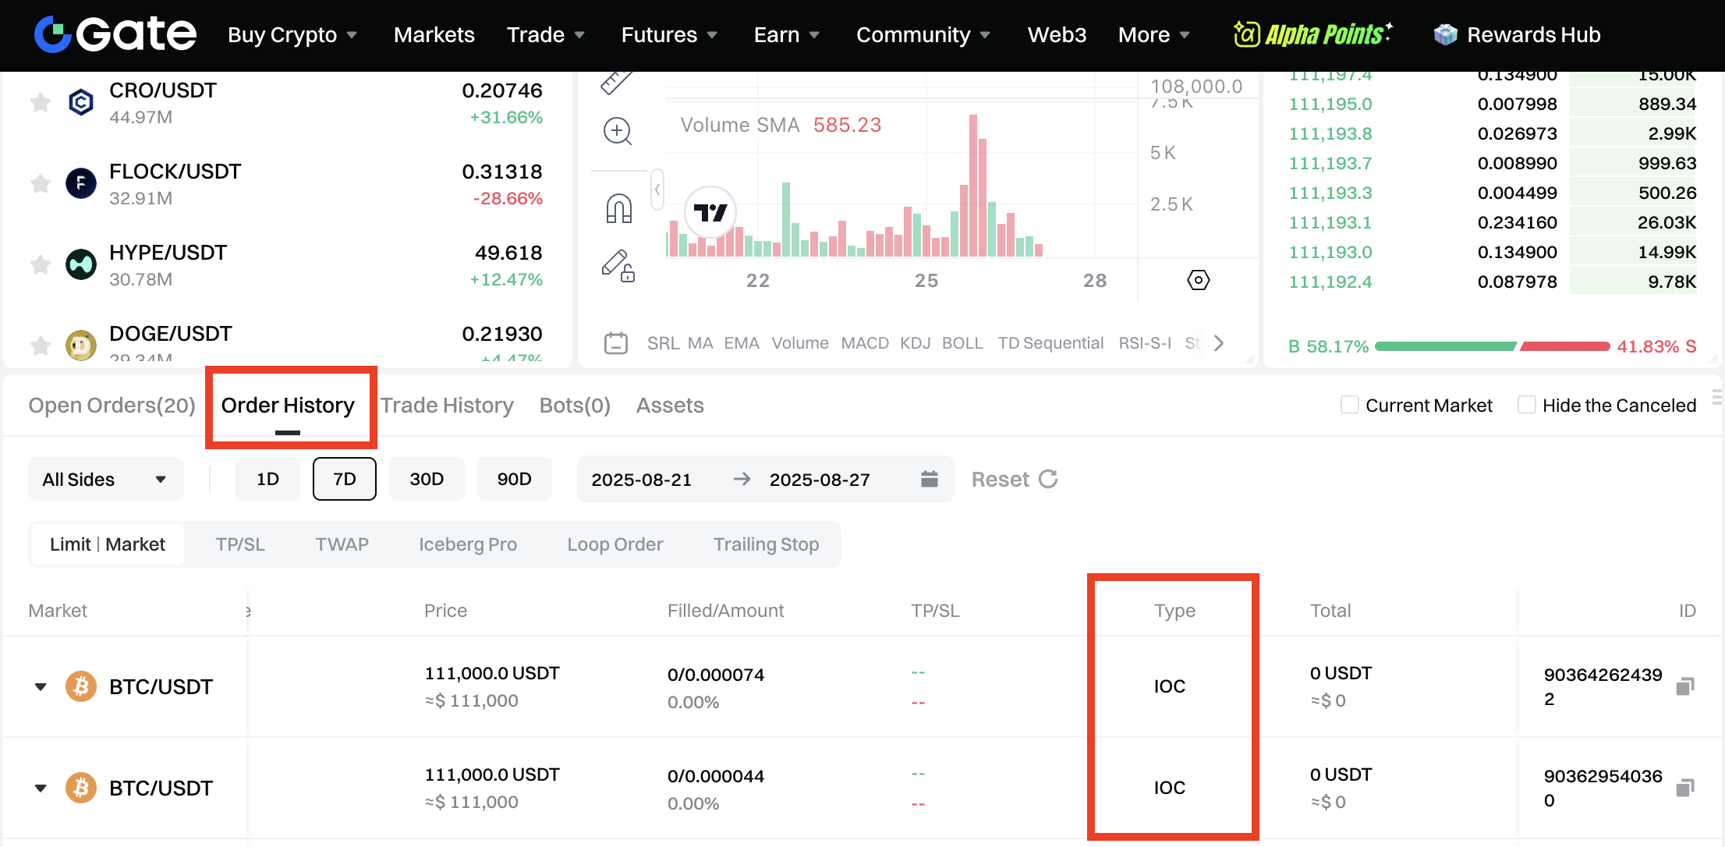This screenshot has height=847, width=1725.
Task: Click the start date 2025-08-21 field
Action: point(641,480)
